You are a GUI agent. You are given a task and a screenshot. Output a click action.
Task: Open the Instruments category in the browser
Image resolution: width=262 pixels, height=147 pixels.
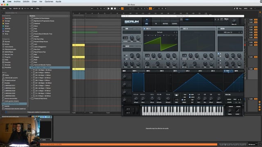tap(9, 47)
